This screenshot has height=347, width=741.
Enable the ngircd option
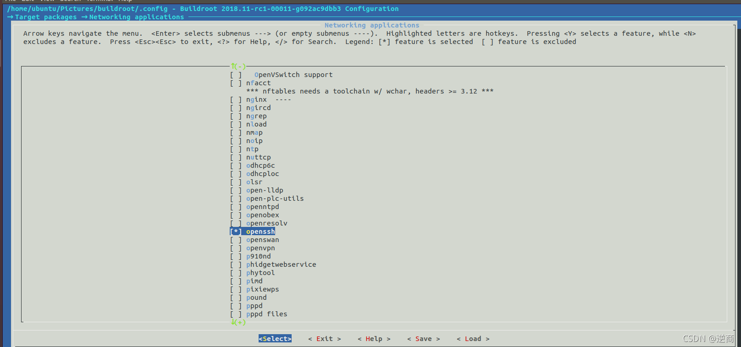pyautogui.click(x=236, y=108)
